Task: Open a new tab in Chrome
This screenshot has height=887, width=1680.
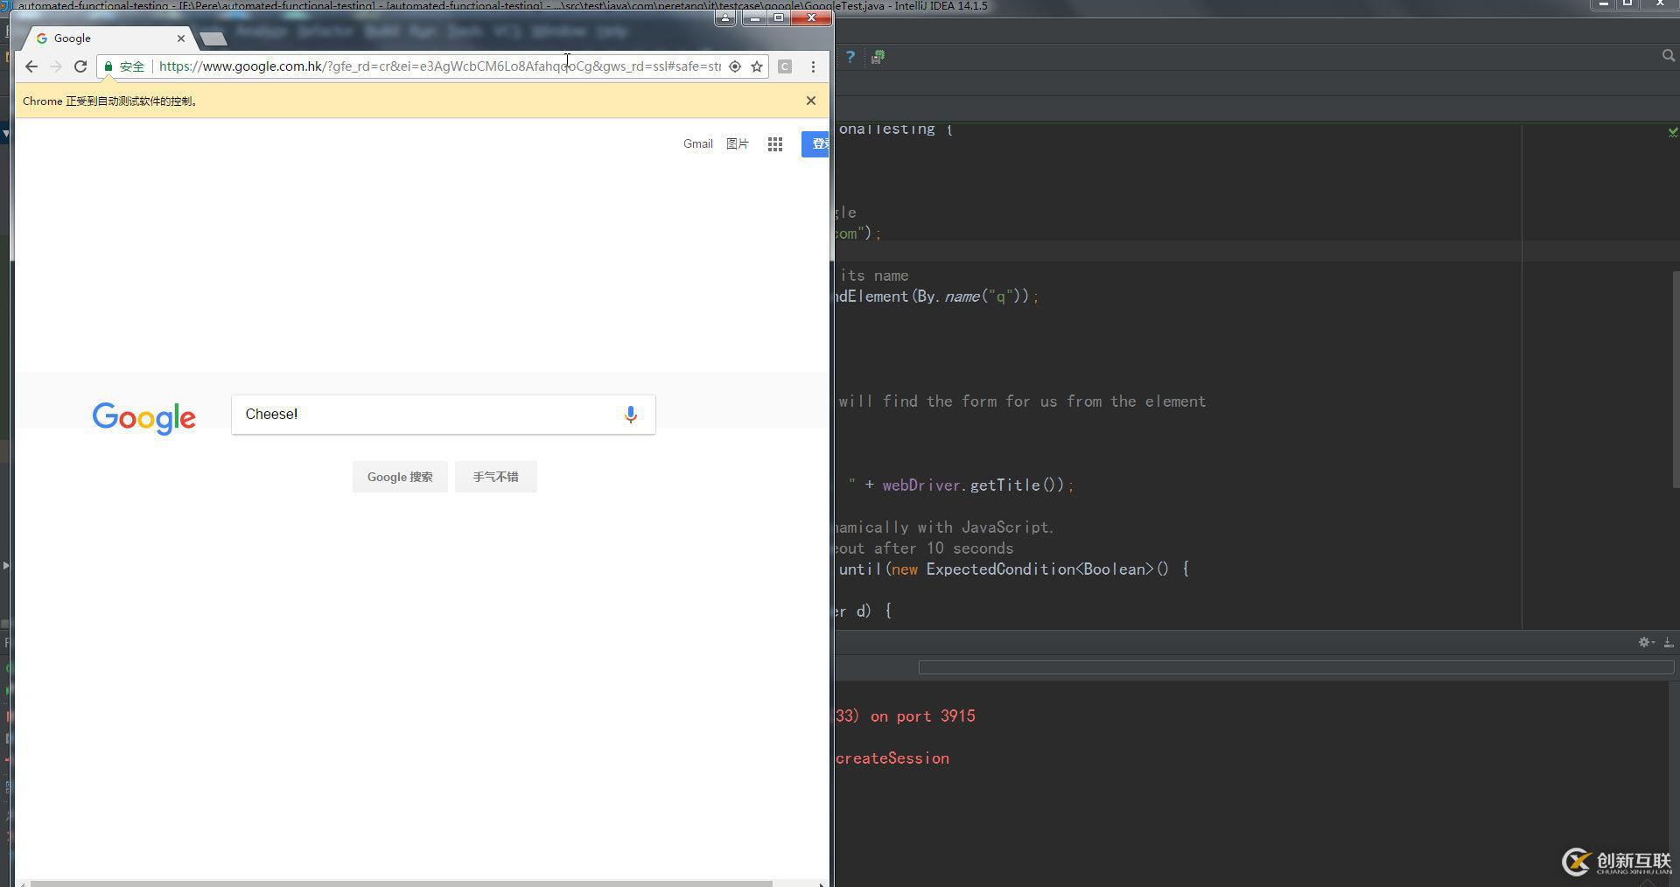Action: point(213,38)
